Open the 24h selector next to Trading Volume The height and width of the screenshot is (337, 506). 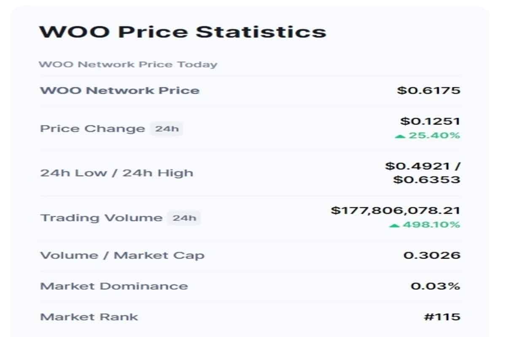184,218
